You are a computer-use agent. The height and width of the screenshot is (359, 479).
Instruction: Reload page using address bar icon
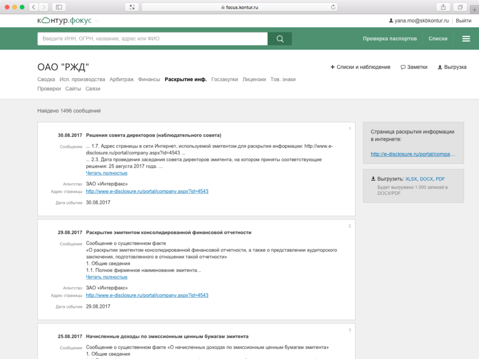333,7
